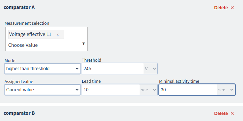
Task: Open the Minimal activity time unit dropdown
Action: 226,90
